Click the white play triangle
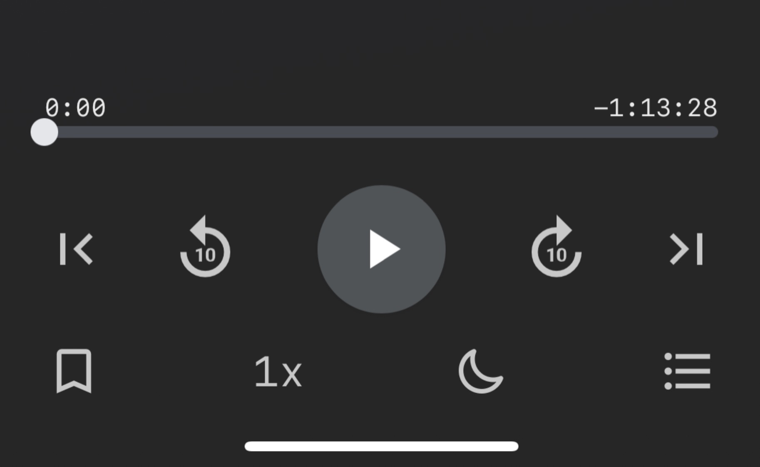The width and height of the screenshot is (760, 467). click(385, 249)
